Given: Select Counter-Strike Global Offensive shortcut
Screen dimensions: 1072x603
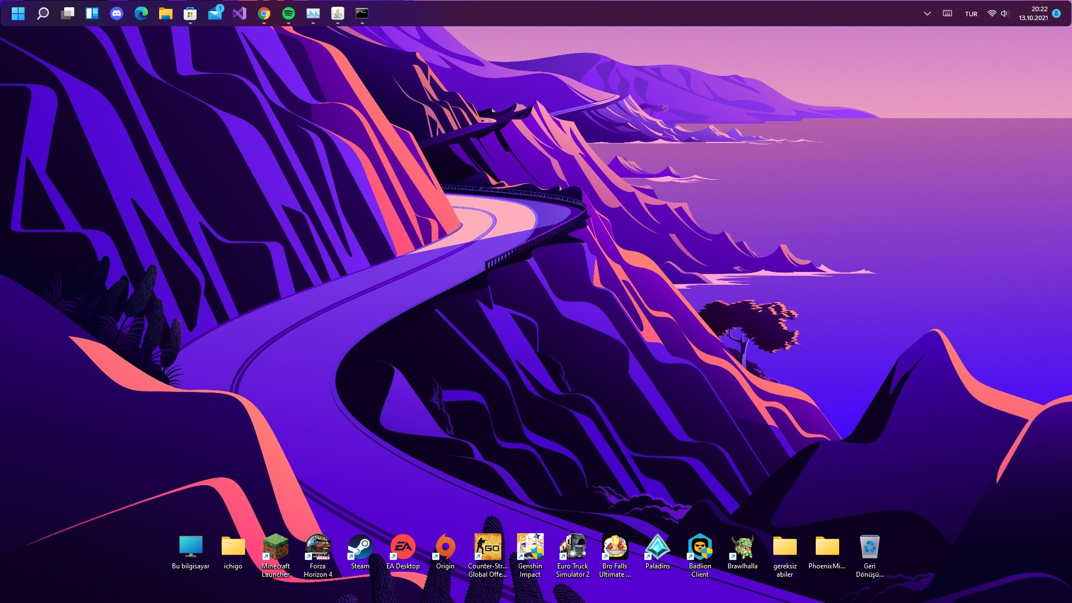Looking at the screenshot, I should pos(487,556).
